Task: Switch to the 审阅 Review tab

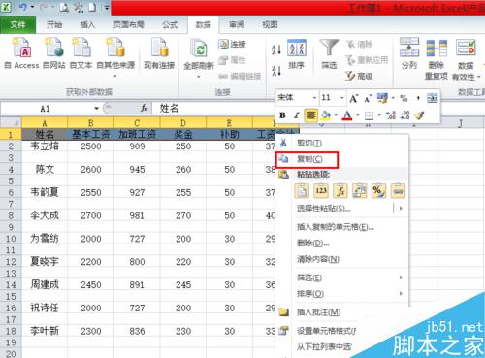Action: (x=237, y=24)
